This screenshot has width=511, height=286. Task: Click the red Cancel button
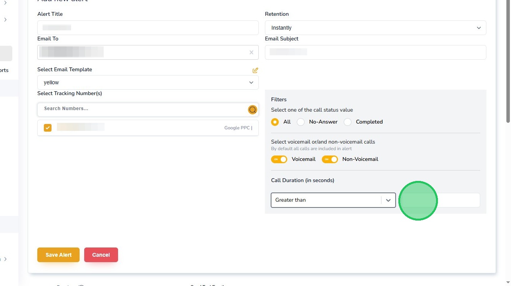pos(101,255)
